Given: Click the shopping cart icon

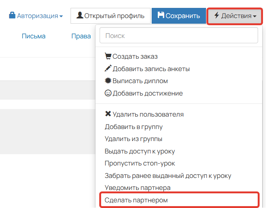Looking at the screenshot, I should pyautogui.click(x=108, y=56).
